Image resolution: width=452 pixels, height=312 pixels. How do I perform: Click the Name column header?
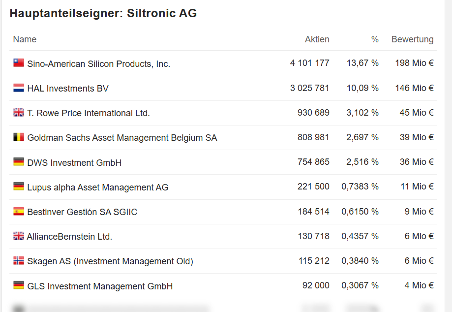[25, 39]
